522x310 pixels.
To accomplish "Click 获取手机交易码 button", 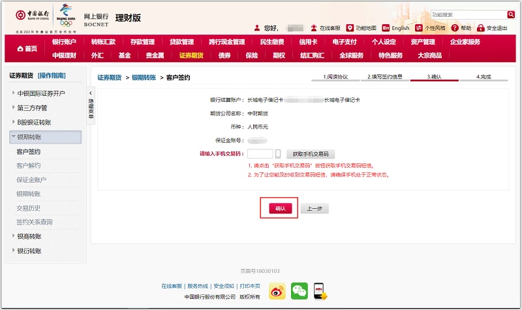I will [311, 155].
